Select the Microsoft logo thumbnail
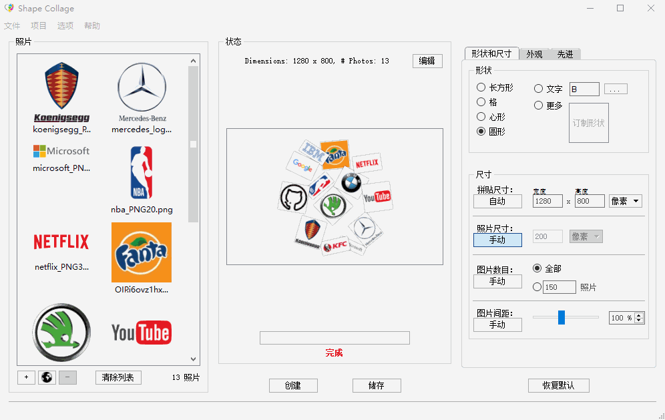The width and height of the screenshot is (665, 420). click(61, 151)
